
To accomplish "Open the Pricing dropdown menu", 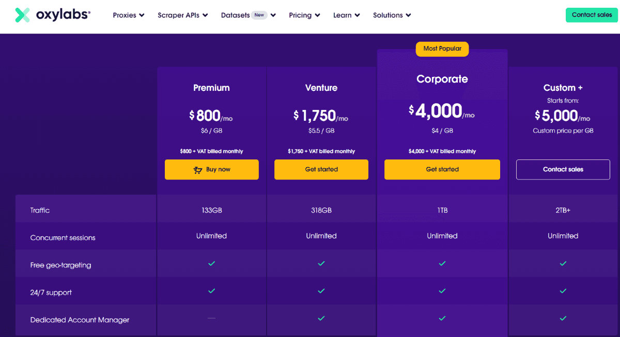I will click(x=305, y=15).
